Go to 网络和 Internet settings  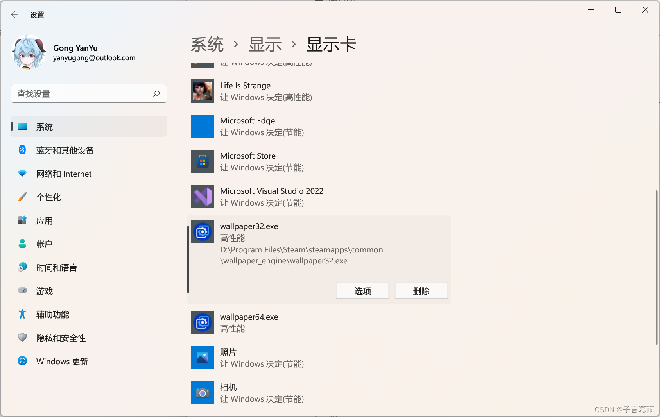click(89, 174)
